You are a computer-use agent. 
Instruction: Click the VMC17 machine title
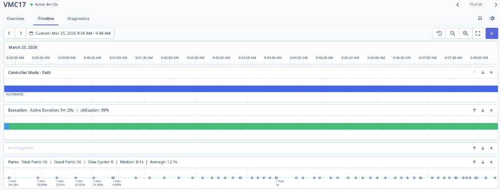(x=15, y=5)
